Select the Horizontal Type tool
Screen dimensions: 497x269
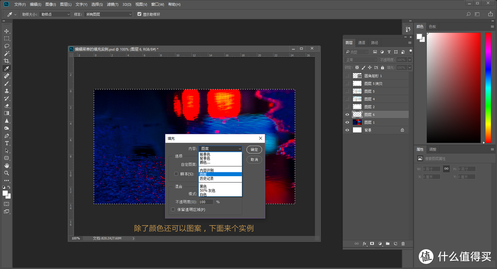(6, 144)
